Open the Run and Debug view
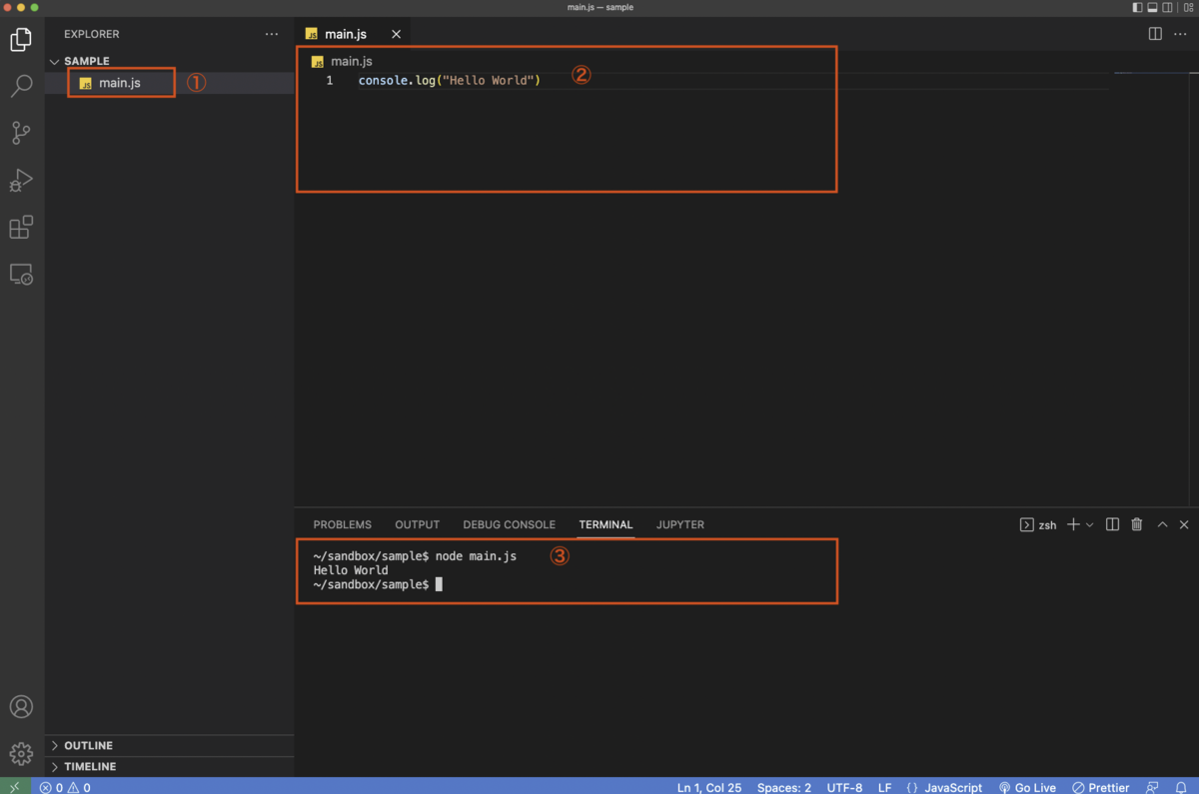This screenshot has width=1199, height=794. [x=21, y=180]
